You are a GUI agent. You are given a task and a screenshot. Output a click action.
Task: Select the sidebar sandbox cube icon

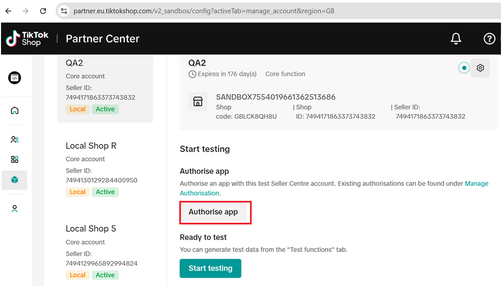point(14,180)
